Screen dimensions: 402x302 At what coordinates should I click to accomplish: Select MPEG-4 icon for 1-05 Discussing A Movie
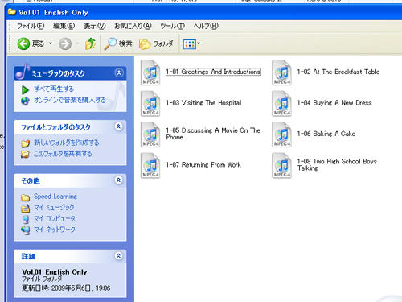150,134
